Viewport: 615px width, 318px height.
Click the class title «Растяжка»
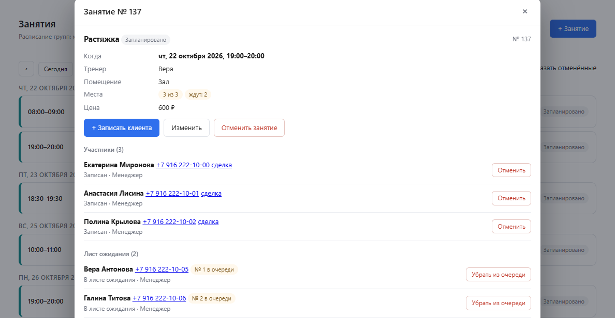point(101,39)
